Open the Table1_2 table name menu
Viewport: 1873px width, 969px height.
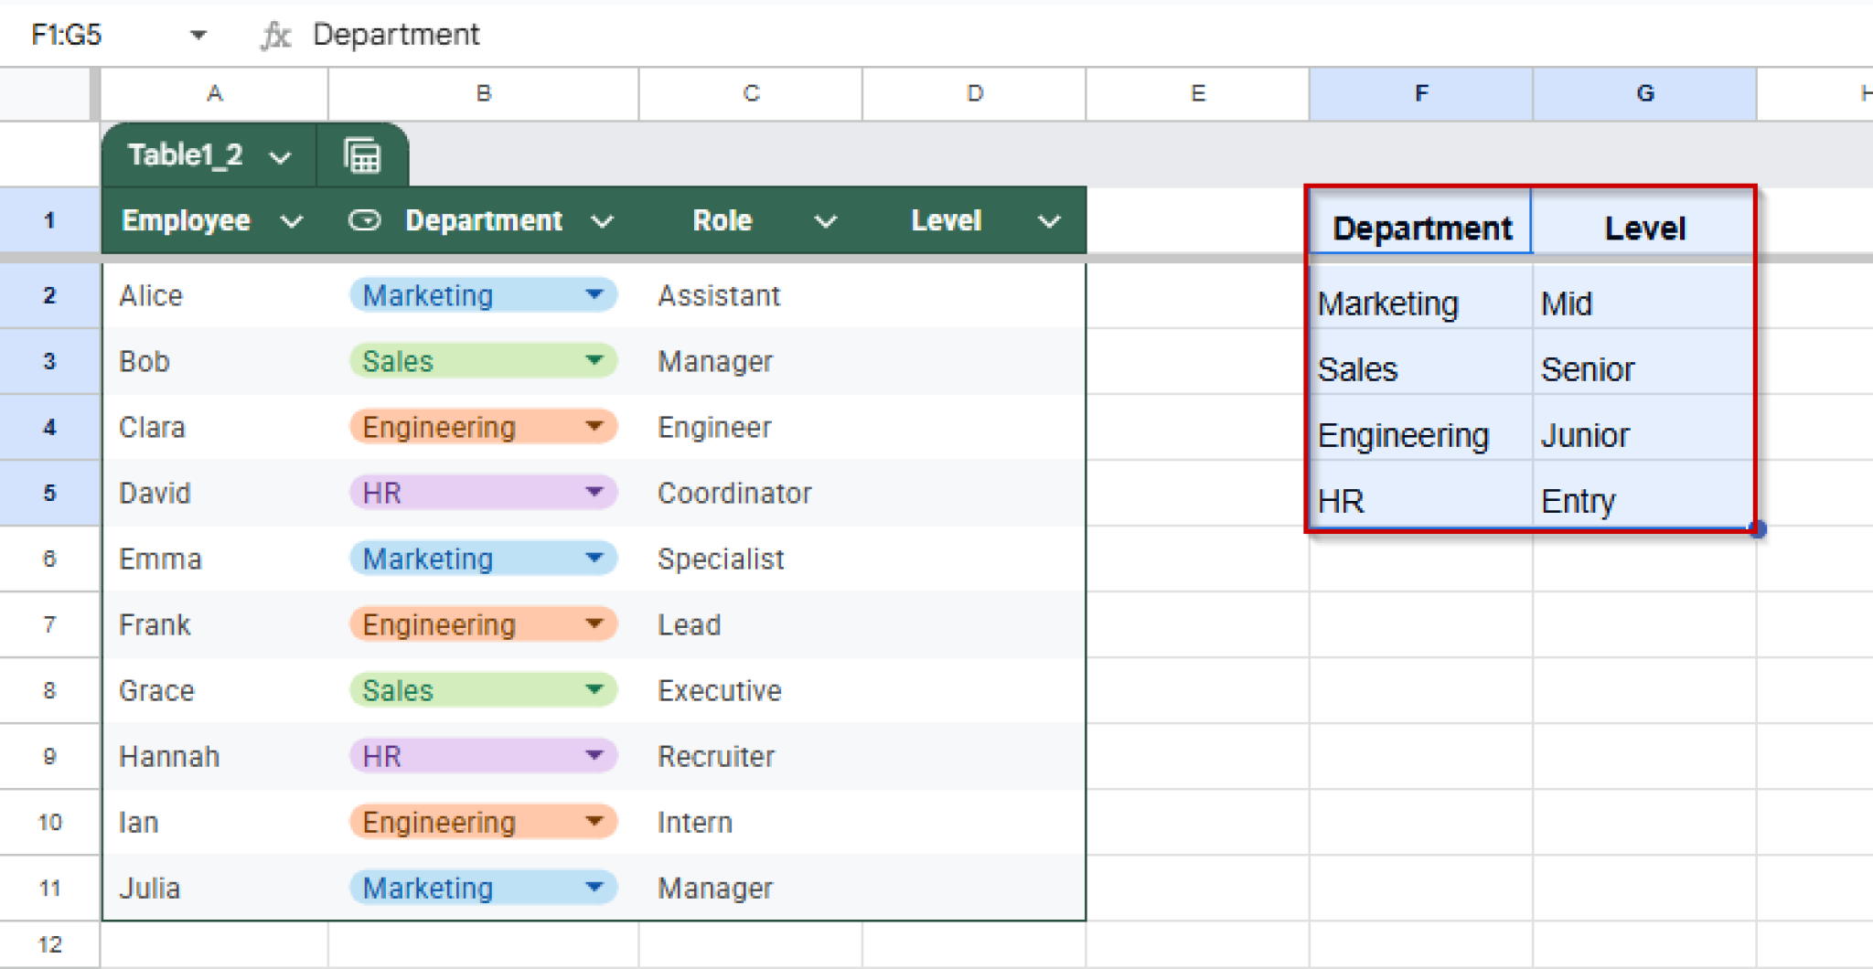(281, 155)
